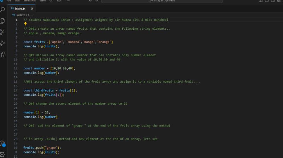Open the Selection menu
This screenshot has width=283, height=158.
(x=29, y=1)
